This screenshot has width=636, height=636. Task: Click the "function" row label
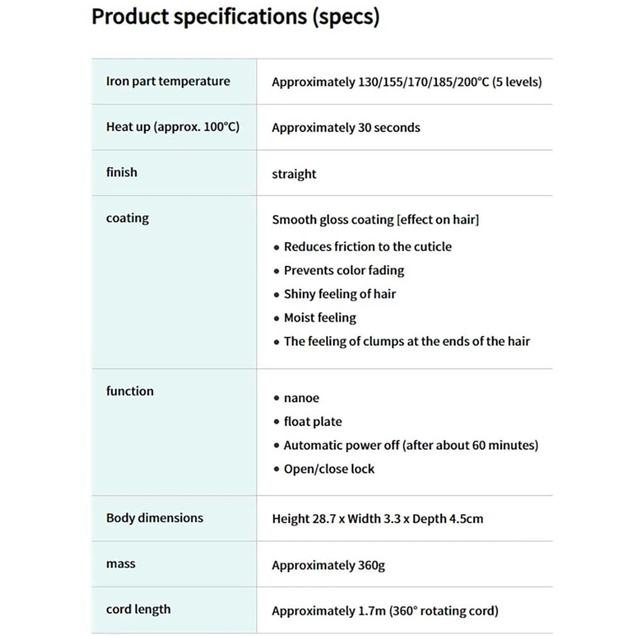pos(130,391)
